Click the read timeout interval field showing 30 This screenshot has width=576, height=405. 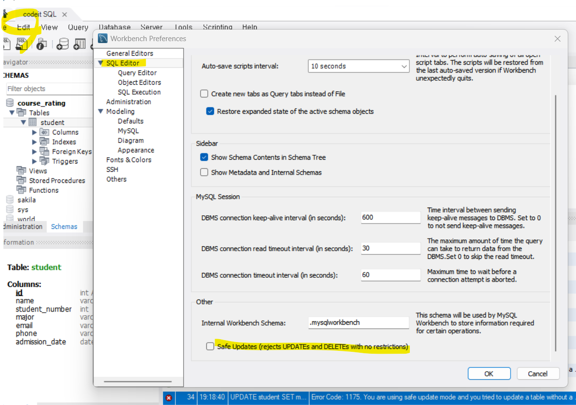coord(390,248)
